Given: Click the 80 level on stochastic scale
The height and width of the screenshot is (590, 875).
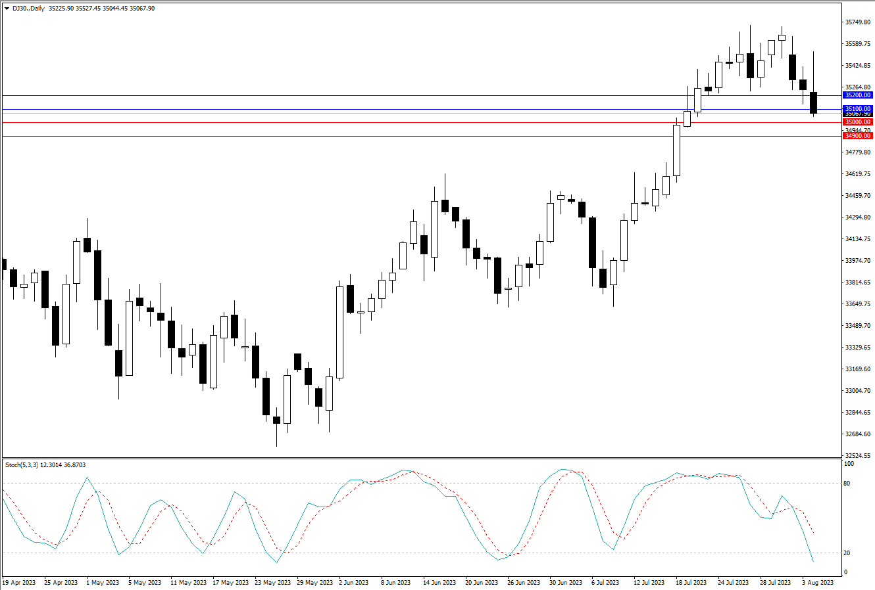Looking at the screenshot, I should (x=847, y=484).
